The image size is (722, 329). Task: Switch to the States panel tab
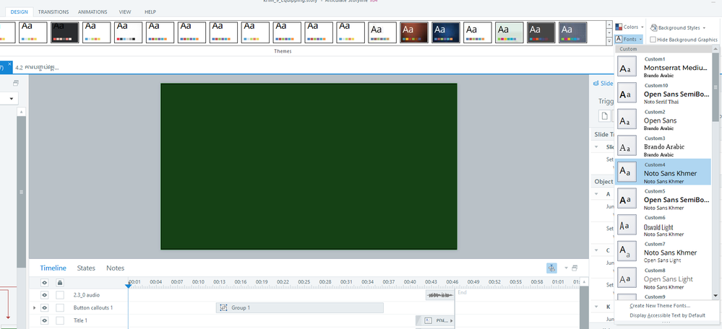[86, 268]
